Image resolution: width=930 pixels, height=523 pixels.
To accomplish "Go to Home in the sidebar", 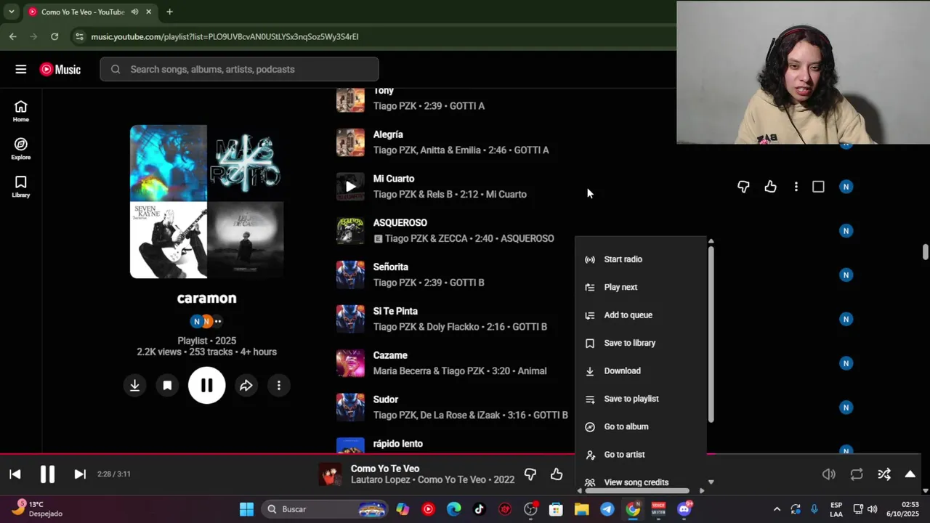I will coord(21,111).
